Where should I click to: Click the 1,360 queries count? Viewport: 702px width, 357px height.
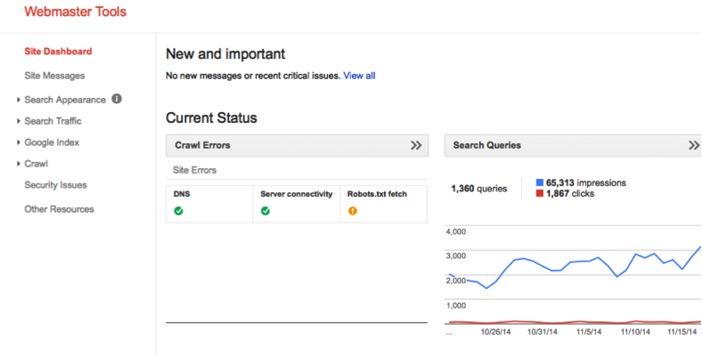click(x=479, y=189)
